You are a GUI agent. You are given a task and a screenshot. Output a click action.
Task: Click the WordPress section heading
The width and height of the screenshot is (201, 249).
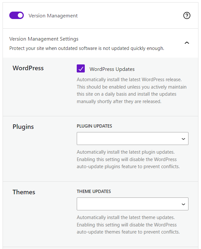click(28, 68)
